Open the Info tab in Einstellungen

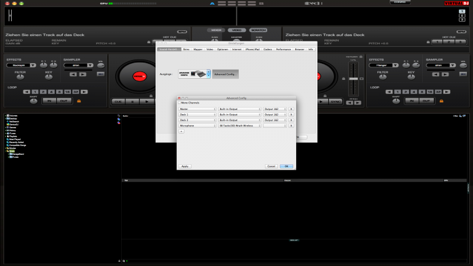(310, 49)
